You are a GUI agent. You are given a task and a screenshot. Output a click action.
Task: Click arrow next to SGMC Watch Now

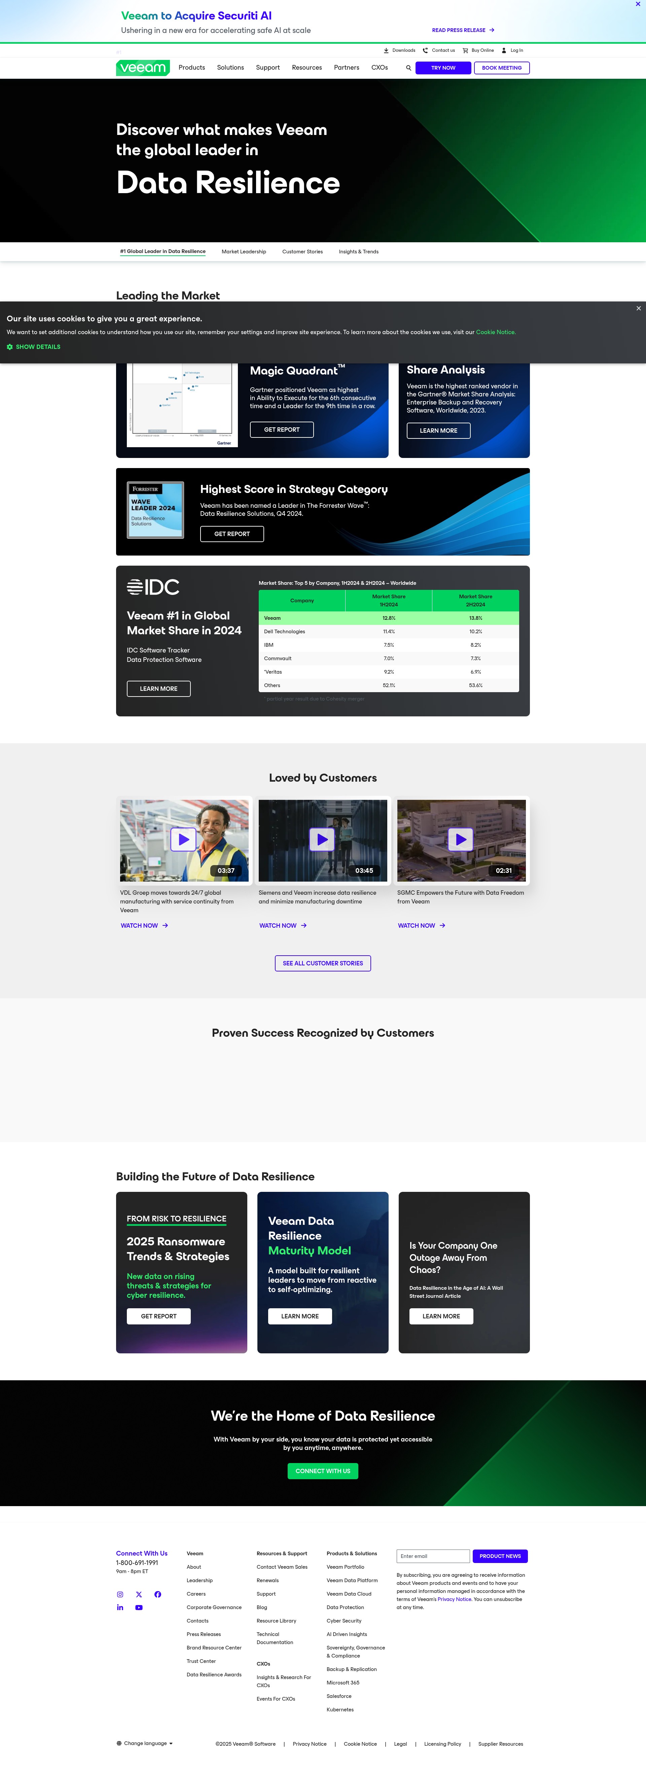(443, 926)
